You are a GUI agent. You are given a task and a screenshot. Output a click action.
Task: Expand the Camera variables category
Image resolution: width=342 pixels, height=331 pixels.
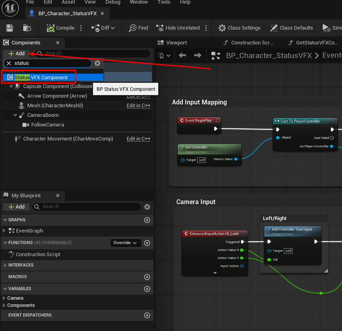(x=4, y=298)
